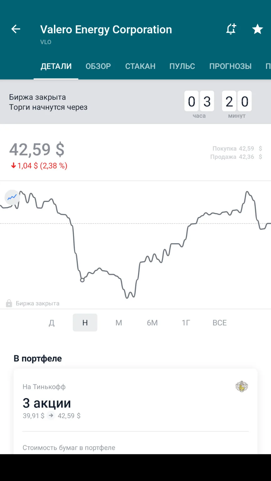Switch to the СТАКАН tab
Image resolution: width=271 pixels, height=481 pixels.
pos(140,66)
